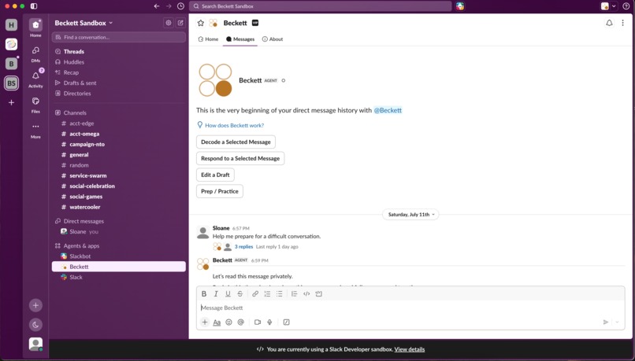Apply italic formatting in composer
The image size is (635, 361).
(216, 294)
